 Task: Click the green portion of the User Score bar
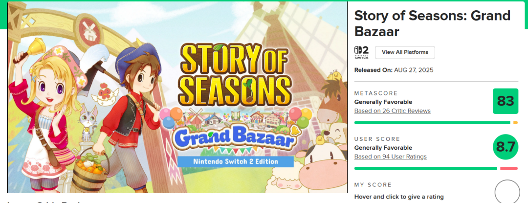click(425, 168)
